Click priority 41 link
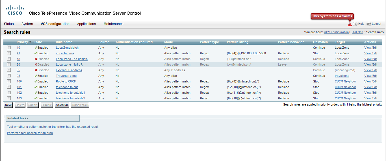 point(18,53)
